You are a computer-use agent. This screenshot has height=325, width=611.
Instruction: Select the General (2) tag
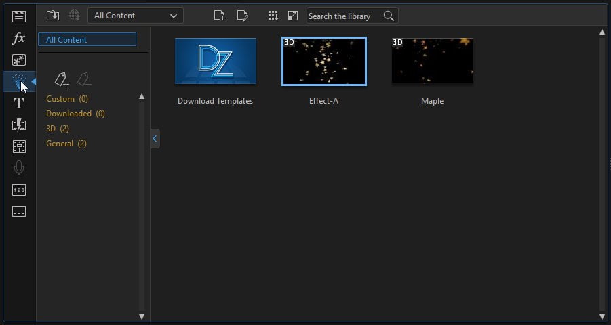[66, 144]
